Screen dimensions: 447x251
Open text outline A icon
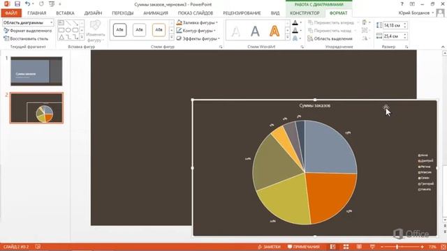click(295, 30)
